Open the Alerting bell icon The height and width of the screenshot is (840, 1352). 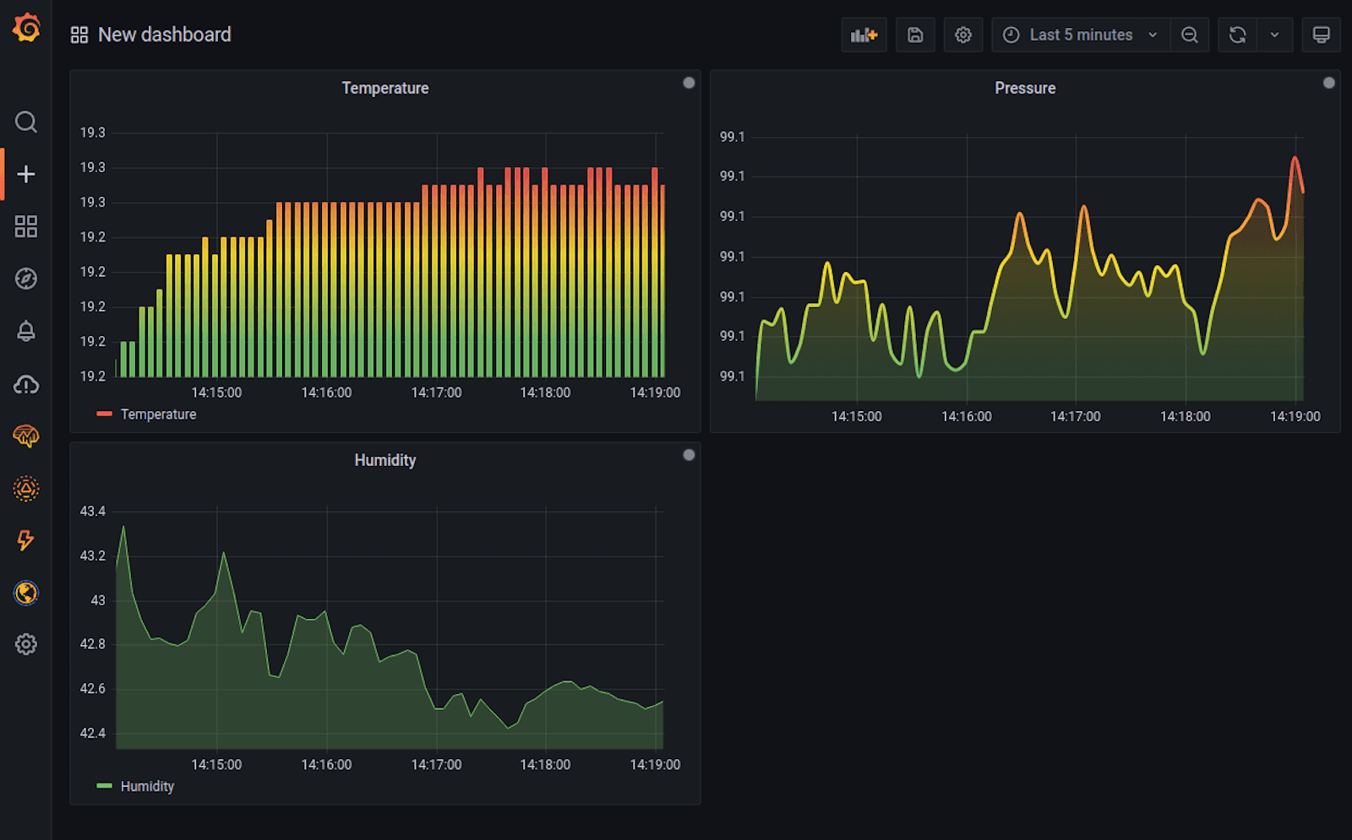(26, 331)
